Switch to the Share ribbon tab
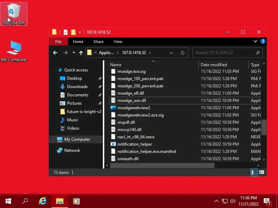278x208 pixels. [x=98, y=42]
